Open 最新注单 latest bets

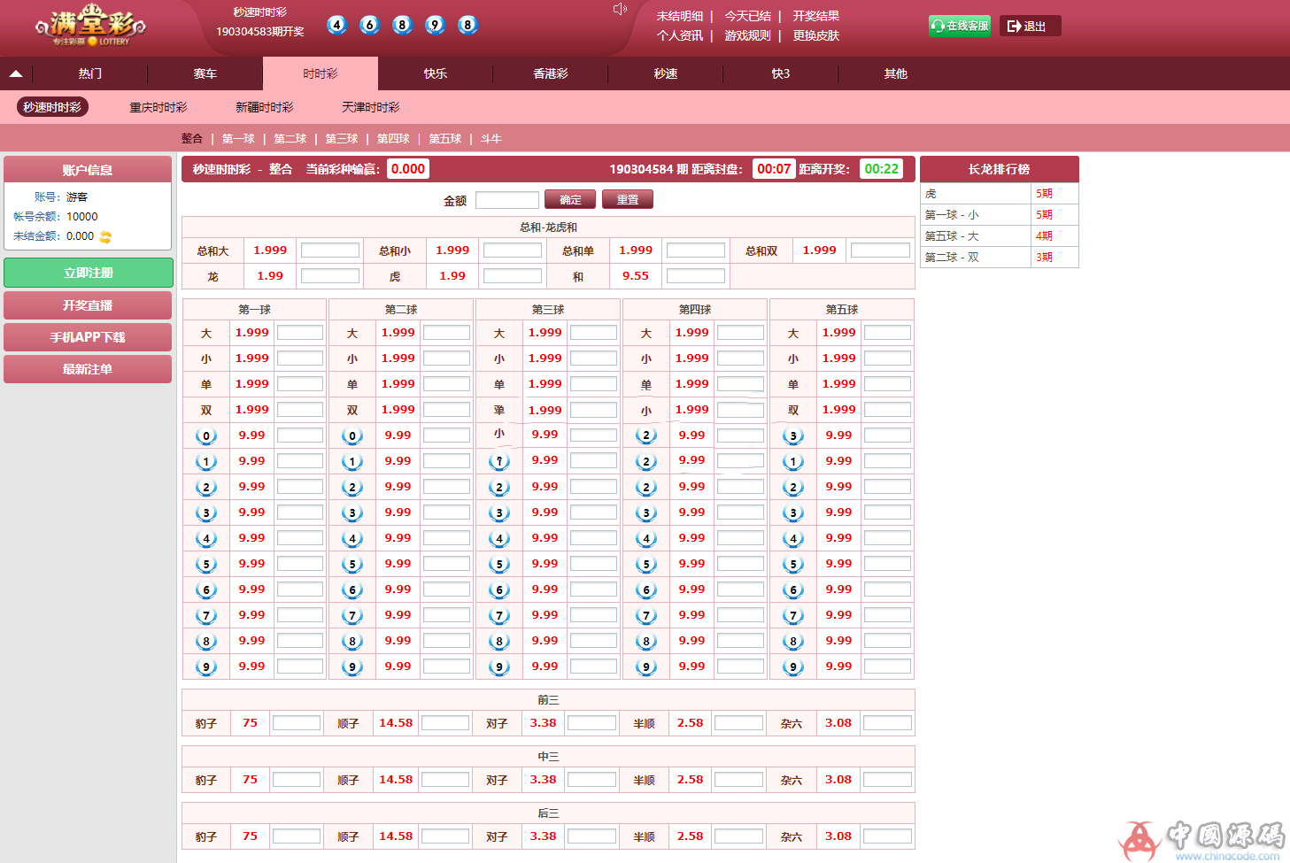pyautogui.click(x=88, y=369)
